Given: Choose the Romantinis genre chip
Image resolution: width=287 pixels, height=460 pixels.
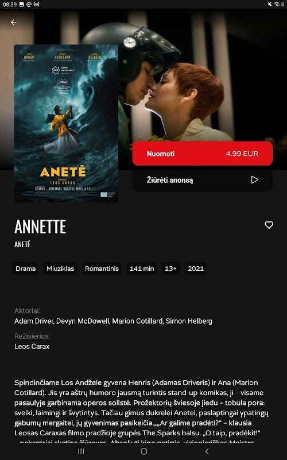Looking at the screenshot, I should coord(102,269).
